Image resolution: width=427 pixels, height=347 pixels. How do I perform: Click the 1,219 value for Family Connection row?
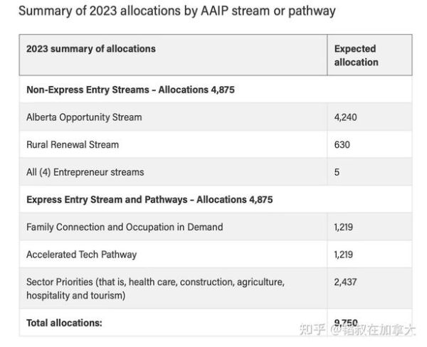coord(345,227)
